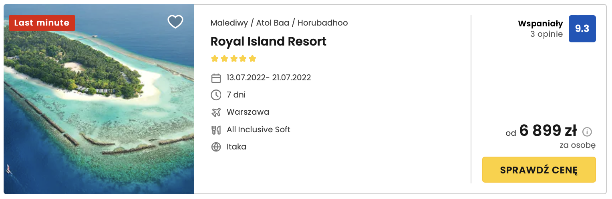The image size is (612, 199).
Task: Click the calendar icon beside travel dates
Action: (216, 78)
